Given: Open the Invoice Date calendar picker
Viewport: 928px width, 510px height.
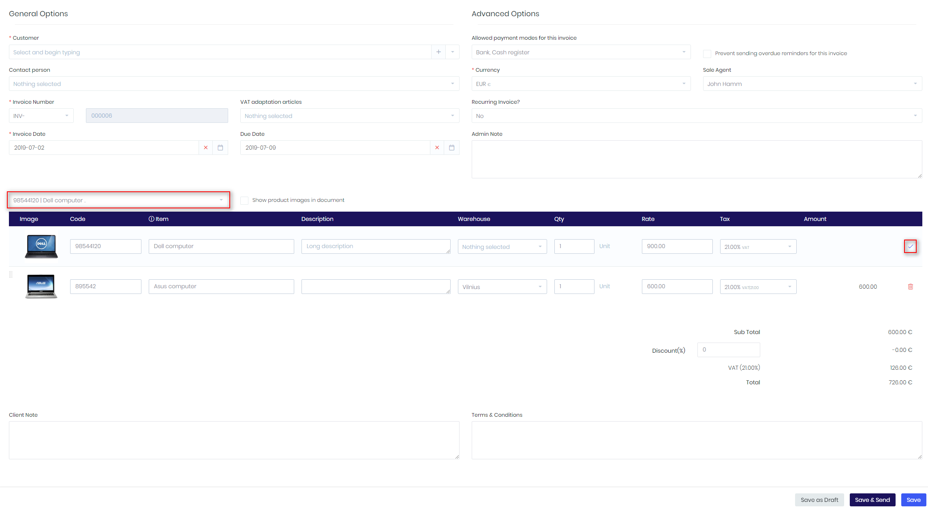Looking at the screenshot, I should 220,148.
